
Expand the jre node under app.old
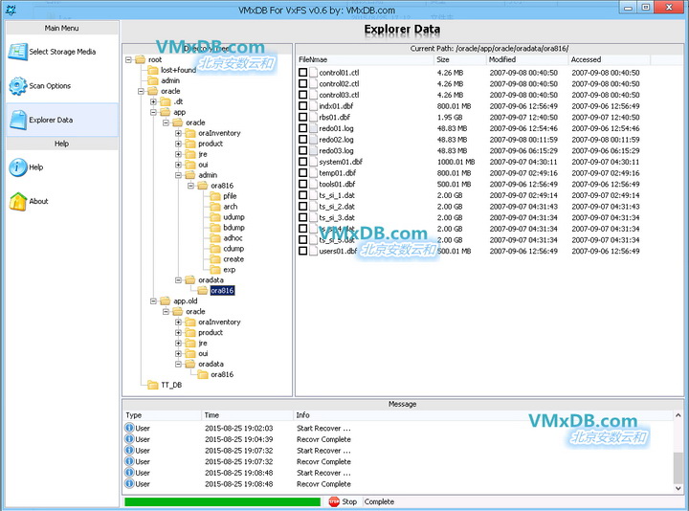coord(178,344)
